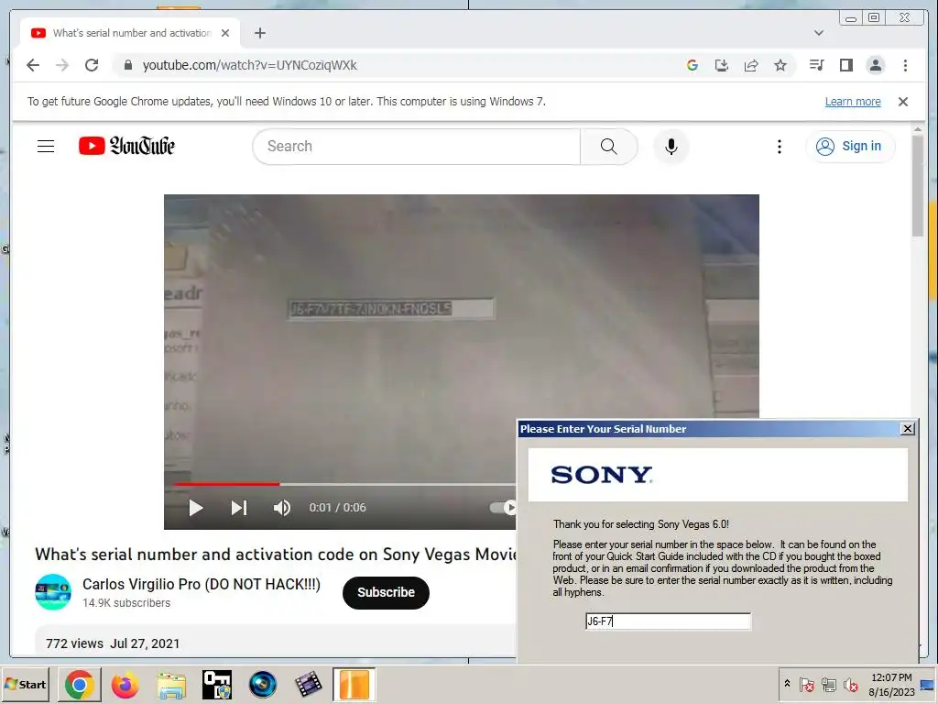Open the Action Center flag icon

click(806, 685)
